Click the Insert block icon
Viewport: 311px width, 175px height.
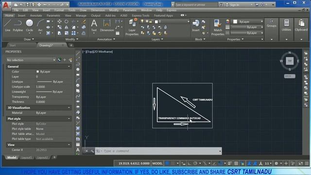(x=195, y=25)
